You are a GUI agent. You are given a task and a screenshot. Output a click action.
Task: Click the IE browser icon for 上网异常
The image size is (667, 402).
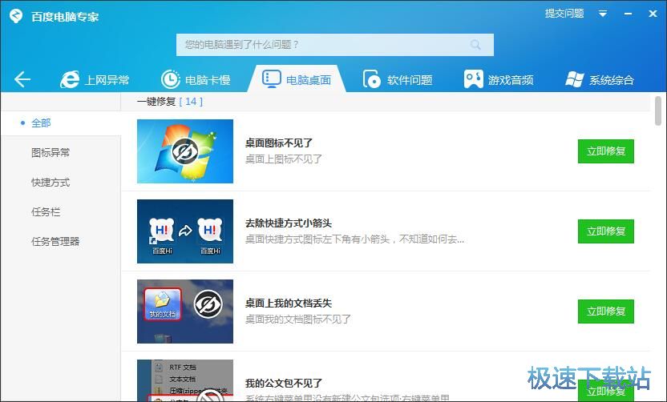coord(70,79)
